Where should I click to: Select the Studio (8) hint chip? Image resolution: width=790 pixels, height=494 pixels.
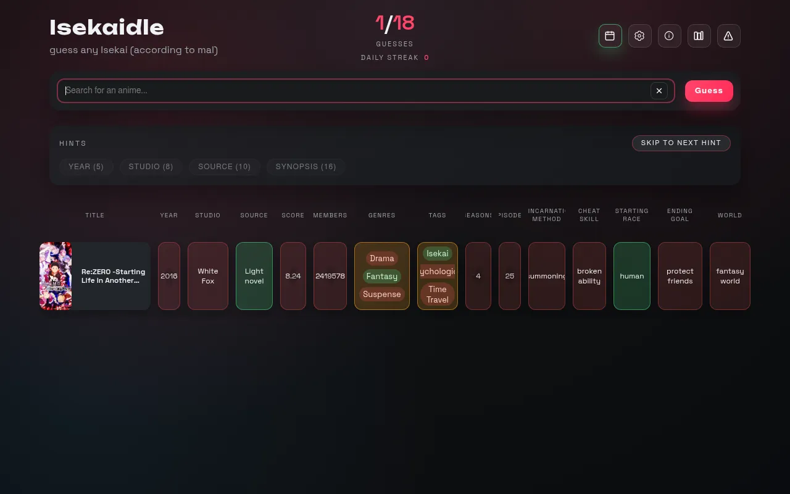click(x=151, y=167)
